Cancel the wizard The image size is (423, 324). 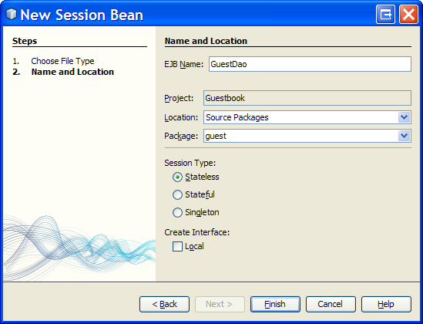[331, 304]
